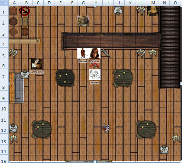Select the Samad character token
182x163 pixels.
pyautogui.click(x=83, y=53)
